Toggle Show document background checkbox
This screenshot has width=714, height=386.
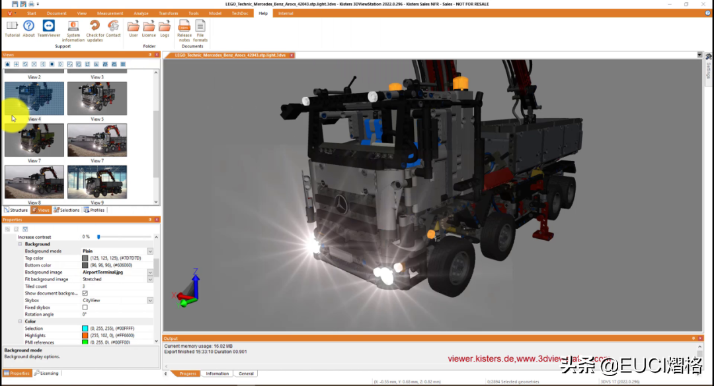pyautogui.click(x=85, y=293)
